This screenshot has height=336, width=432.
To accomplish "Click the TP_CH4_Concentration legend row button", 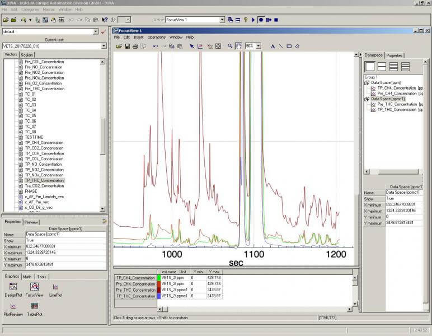I will 135,278.
